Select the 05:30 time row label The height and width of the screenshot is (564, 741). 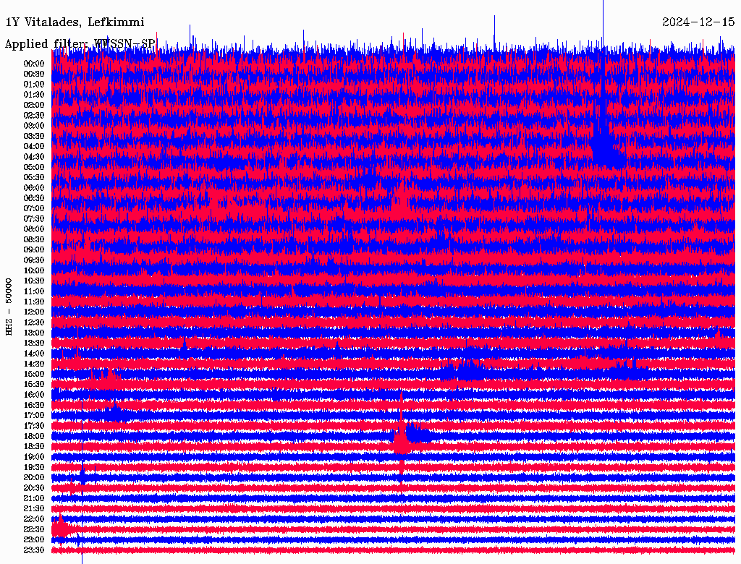click(34, 178)
